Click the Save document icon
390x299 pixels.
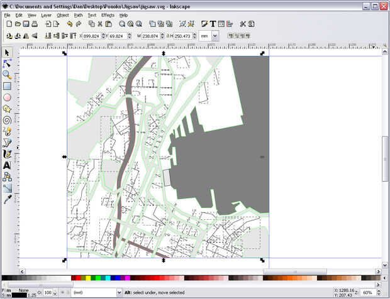[26, 24]
